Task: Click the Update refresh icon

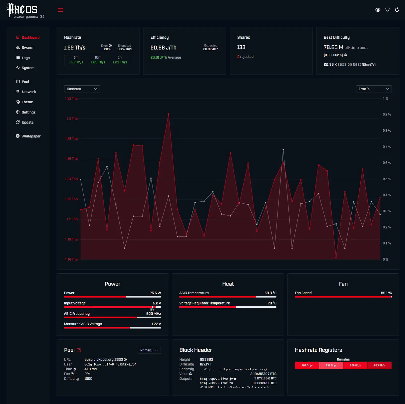Action: click(18, 122)
